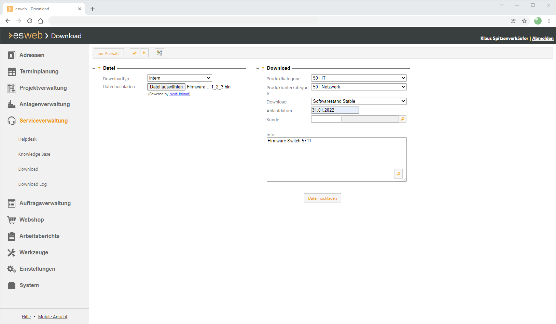Open the Webshop cart module
The height and width of the screenshot is (324, 556).
[31, 220]
